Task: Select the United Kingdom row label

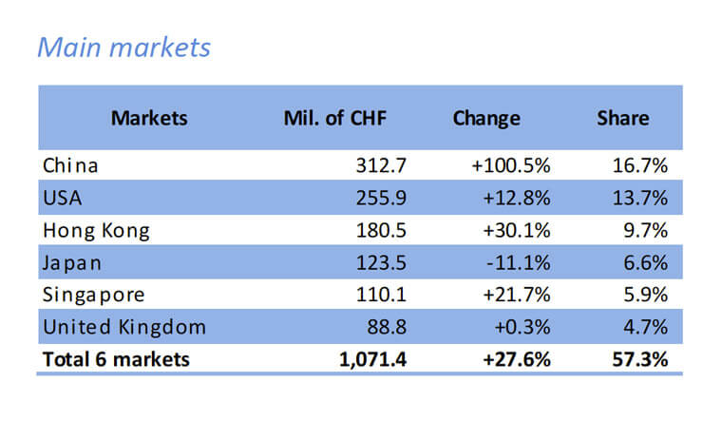Action: (124, 328)
